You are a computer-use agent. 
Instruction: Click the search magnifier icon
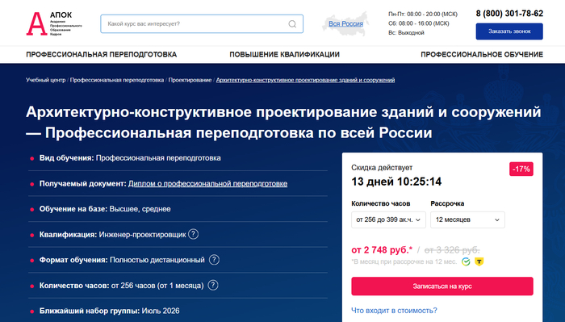point(292,23)
